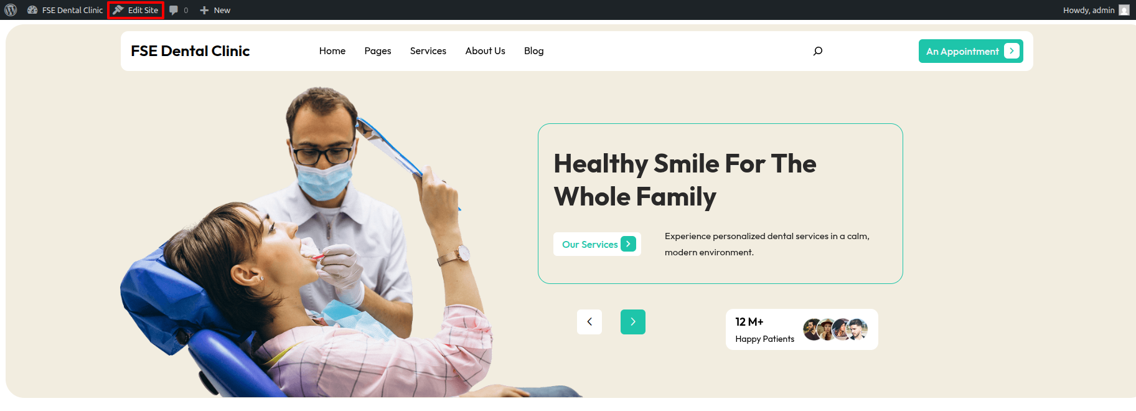Click the plus New icon
This screenshot has width=1136, height=411.
click(204, 10)
